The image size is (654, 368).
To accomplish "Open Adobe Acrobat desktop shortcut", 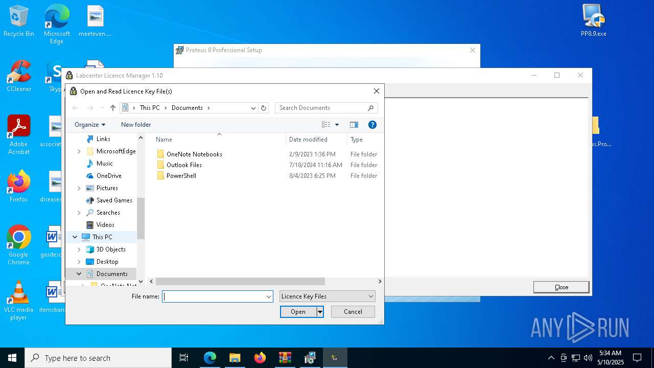I will click(x=19, y=134).
